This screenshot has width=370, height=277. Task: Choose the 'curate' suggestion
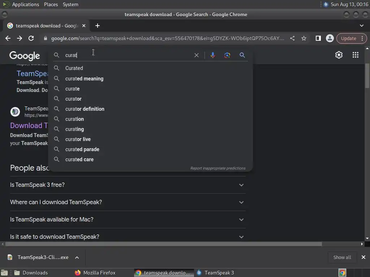tap(150, 89)
